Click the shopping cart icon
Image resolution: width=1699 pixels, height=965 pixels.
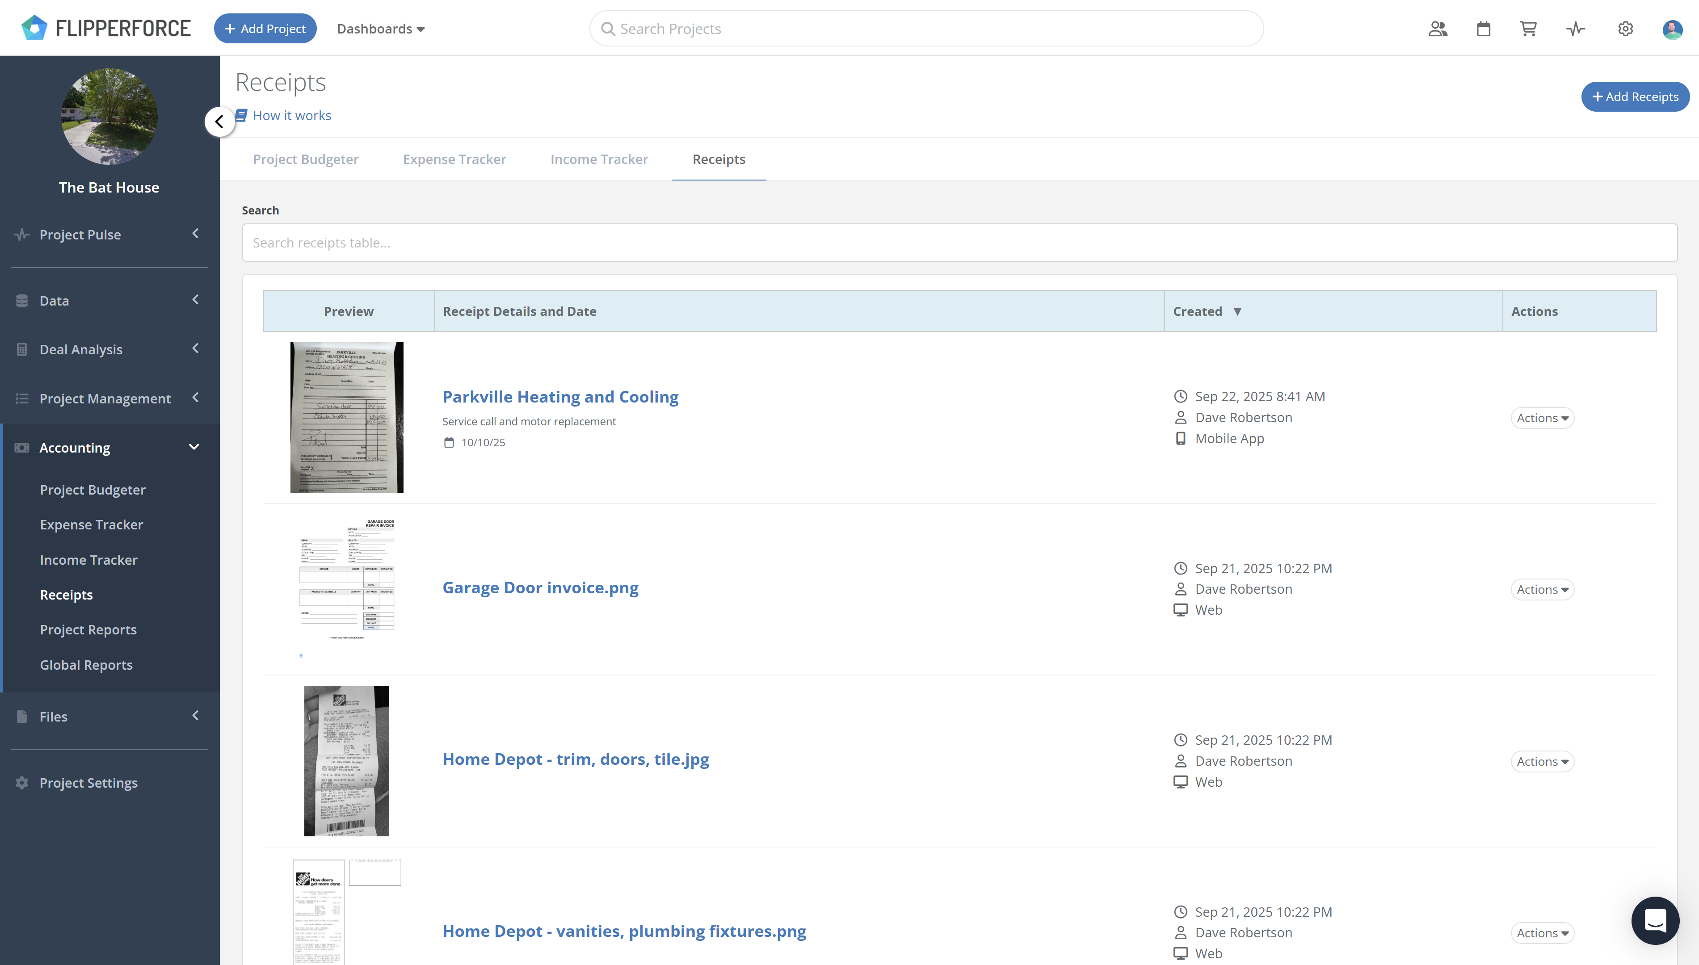coord(1528,29)
